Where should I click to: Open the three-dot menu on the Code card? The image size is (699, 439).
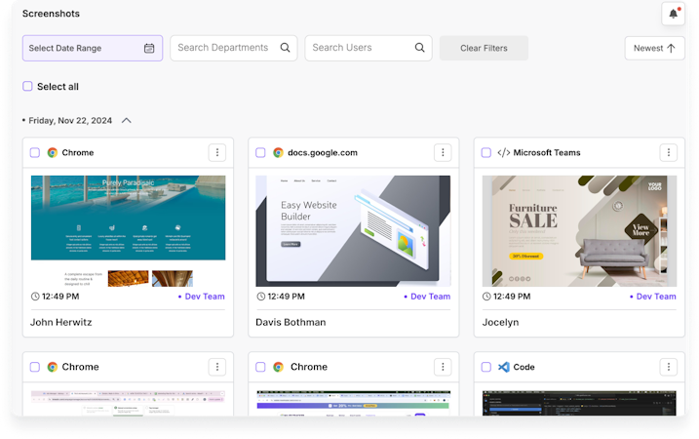(x=668, y=367)
